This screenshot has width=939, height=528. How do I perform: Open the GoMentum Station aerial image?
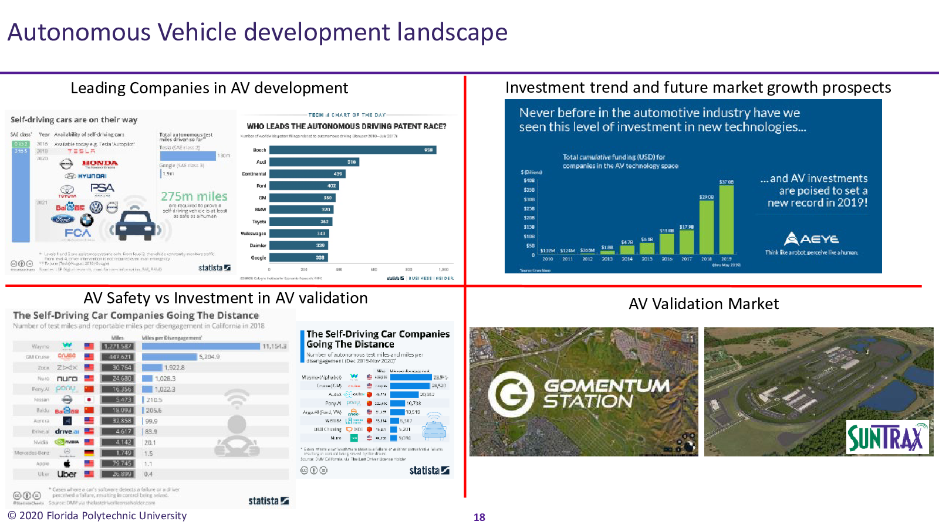(584, 392)
